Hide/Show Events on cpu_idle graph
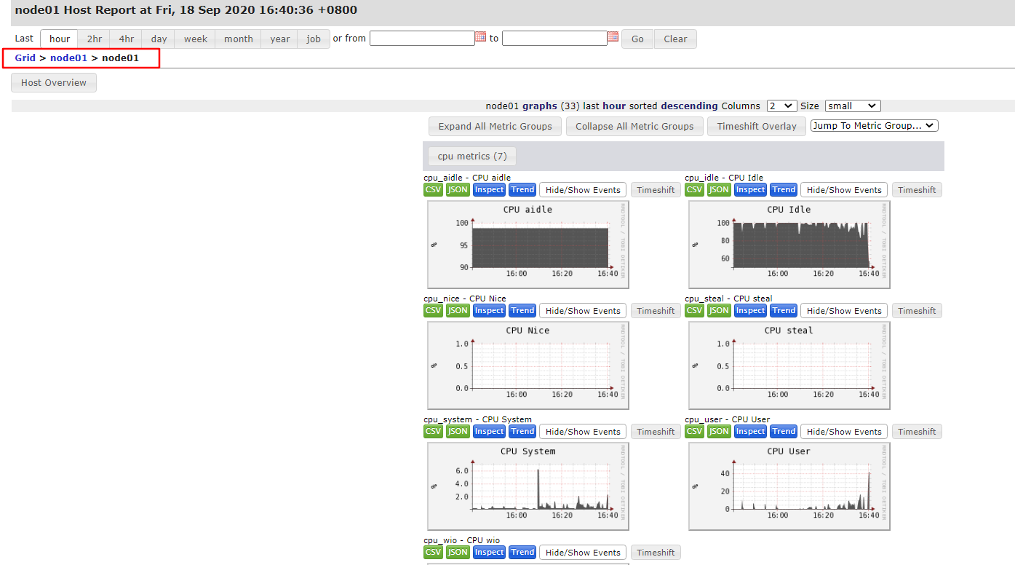Viewport: 1015px width, 565px height. click(844, 190)
